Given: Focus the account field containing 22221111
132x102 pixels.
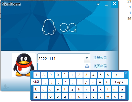Looking at the screenshot, I should 61,58.
